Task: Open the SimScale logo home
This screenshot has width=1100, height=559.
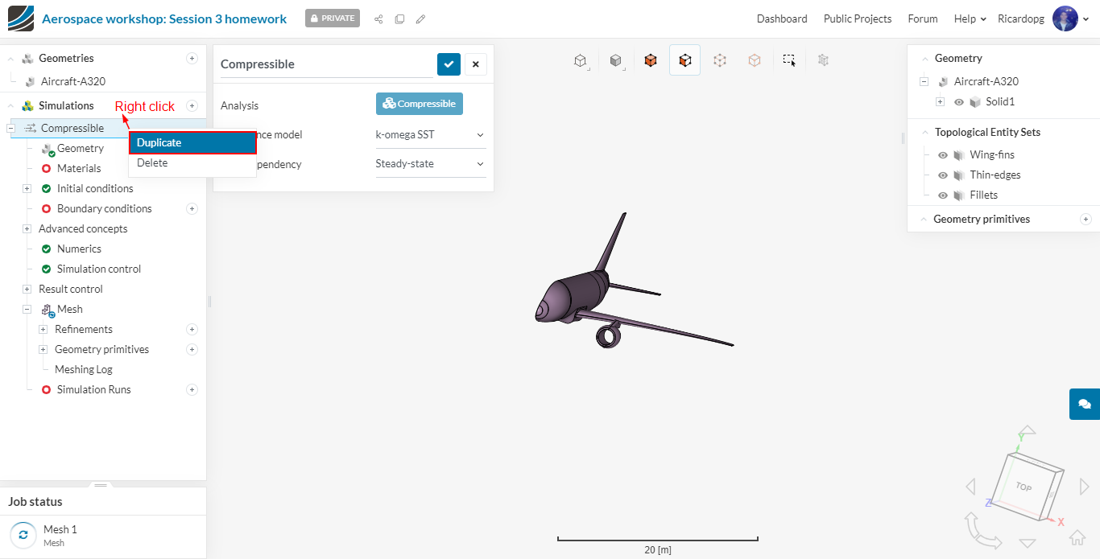Action: point(20,18)
